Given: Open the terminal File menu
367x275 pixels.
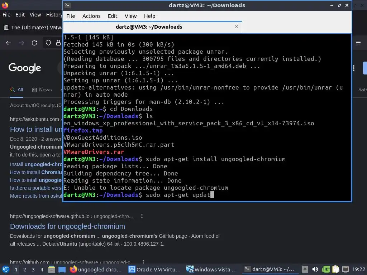Looking at the screenshot, I should pos(71,16).
